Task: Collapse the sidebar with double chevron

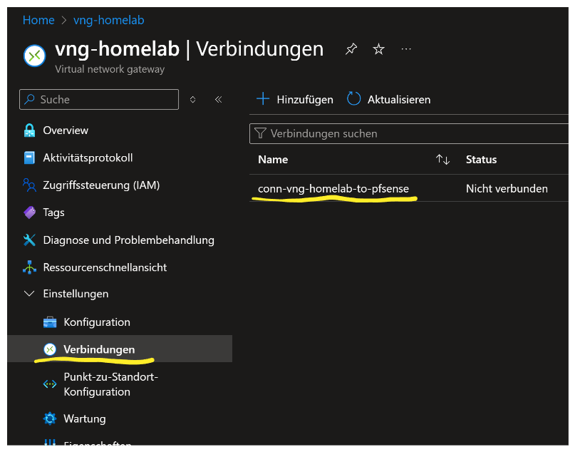Action: coord(218,100)
